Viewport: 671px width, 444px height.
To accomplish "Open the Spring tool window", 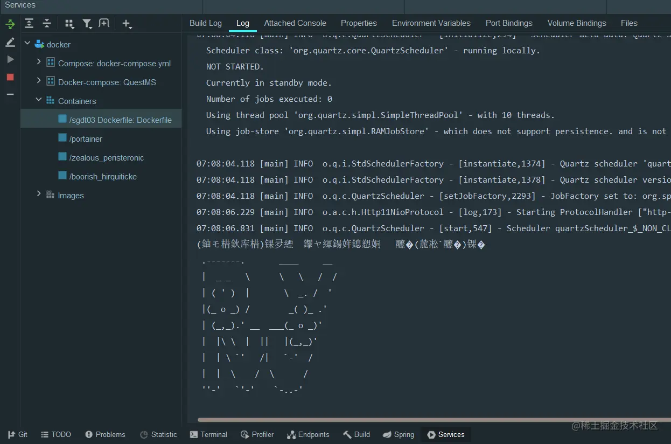I will coord(399,434).
